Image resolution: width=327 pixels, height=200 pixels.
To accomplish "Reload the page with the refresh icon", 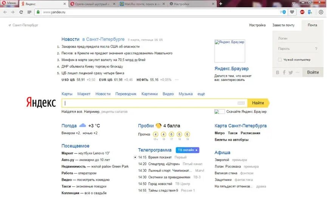I will click(21, 12).
